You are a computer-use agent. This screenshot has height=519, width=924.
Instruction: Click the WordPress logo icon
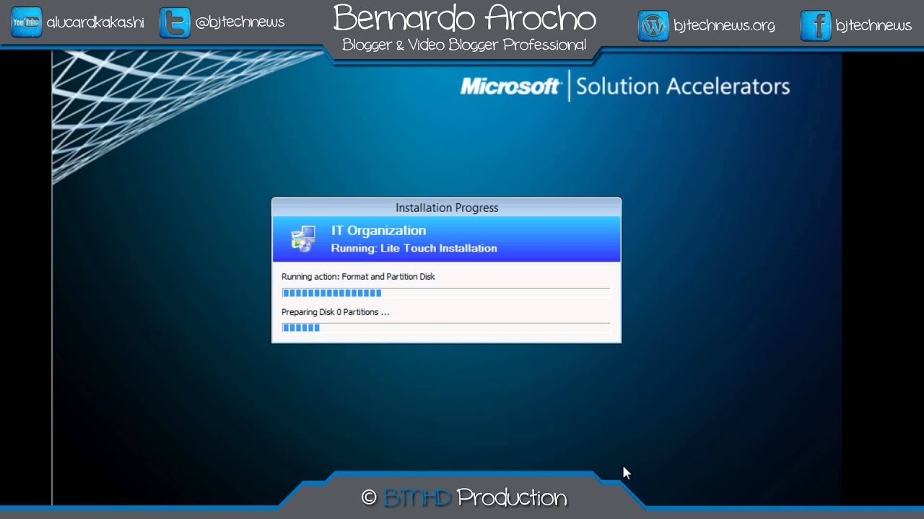(653, 26)
